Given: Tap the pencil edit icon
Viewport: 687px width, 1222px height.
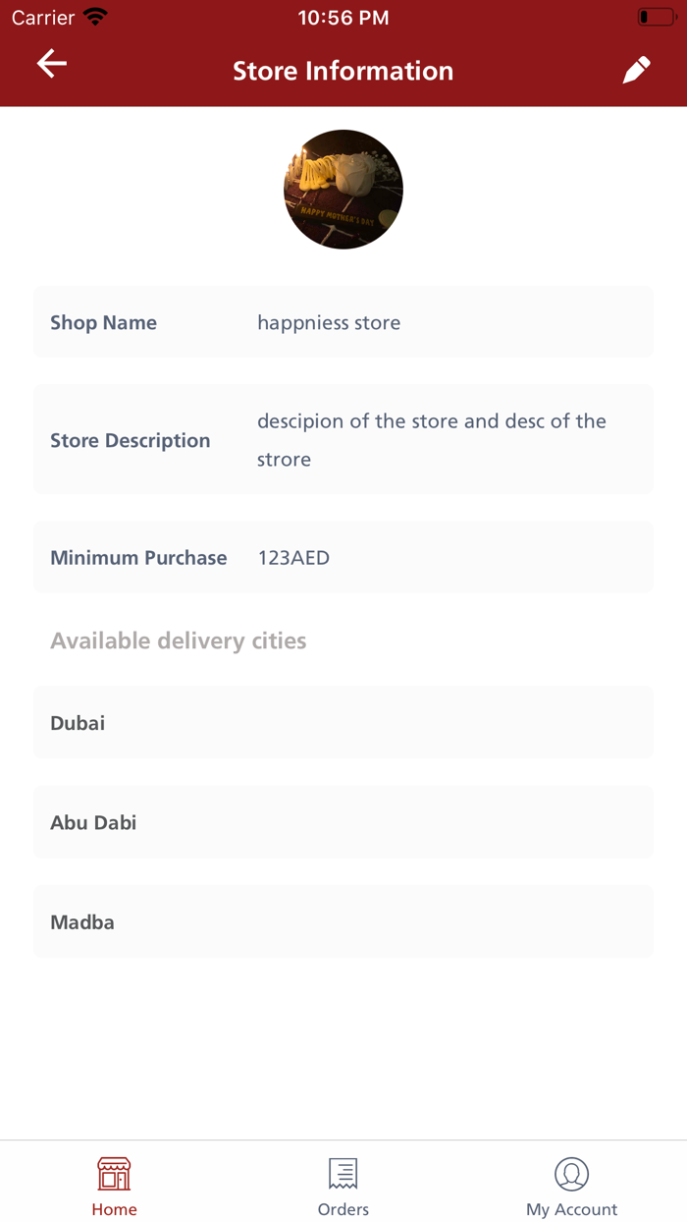Looking at the screenshot, I should click(x=636, y=70).
